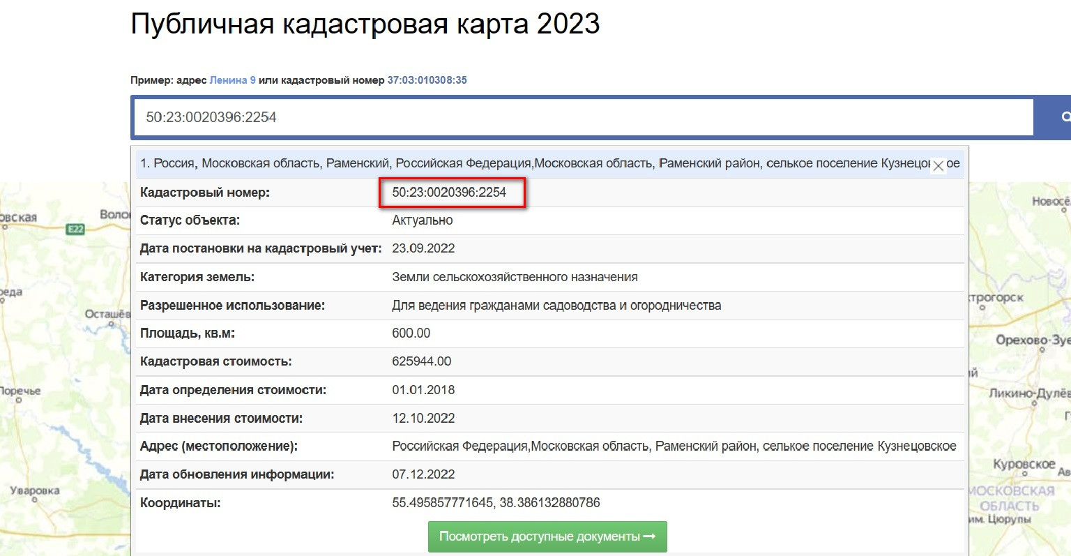The image size is (1071, 556).
Task: Select the update date 07.12.2022
Action: [423, 474]
